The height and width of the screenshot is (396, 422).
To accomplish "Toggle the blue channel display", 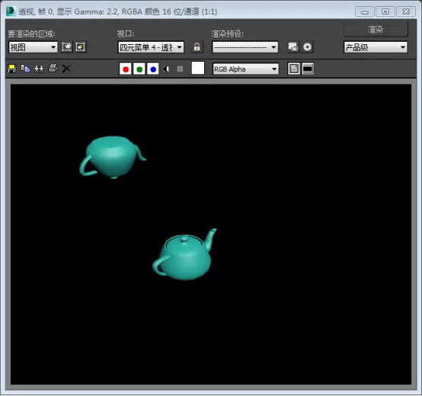I will click(x=153, y=69).
